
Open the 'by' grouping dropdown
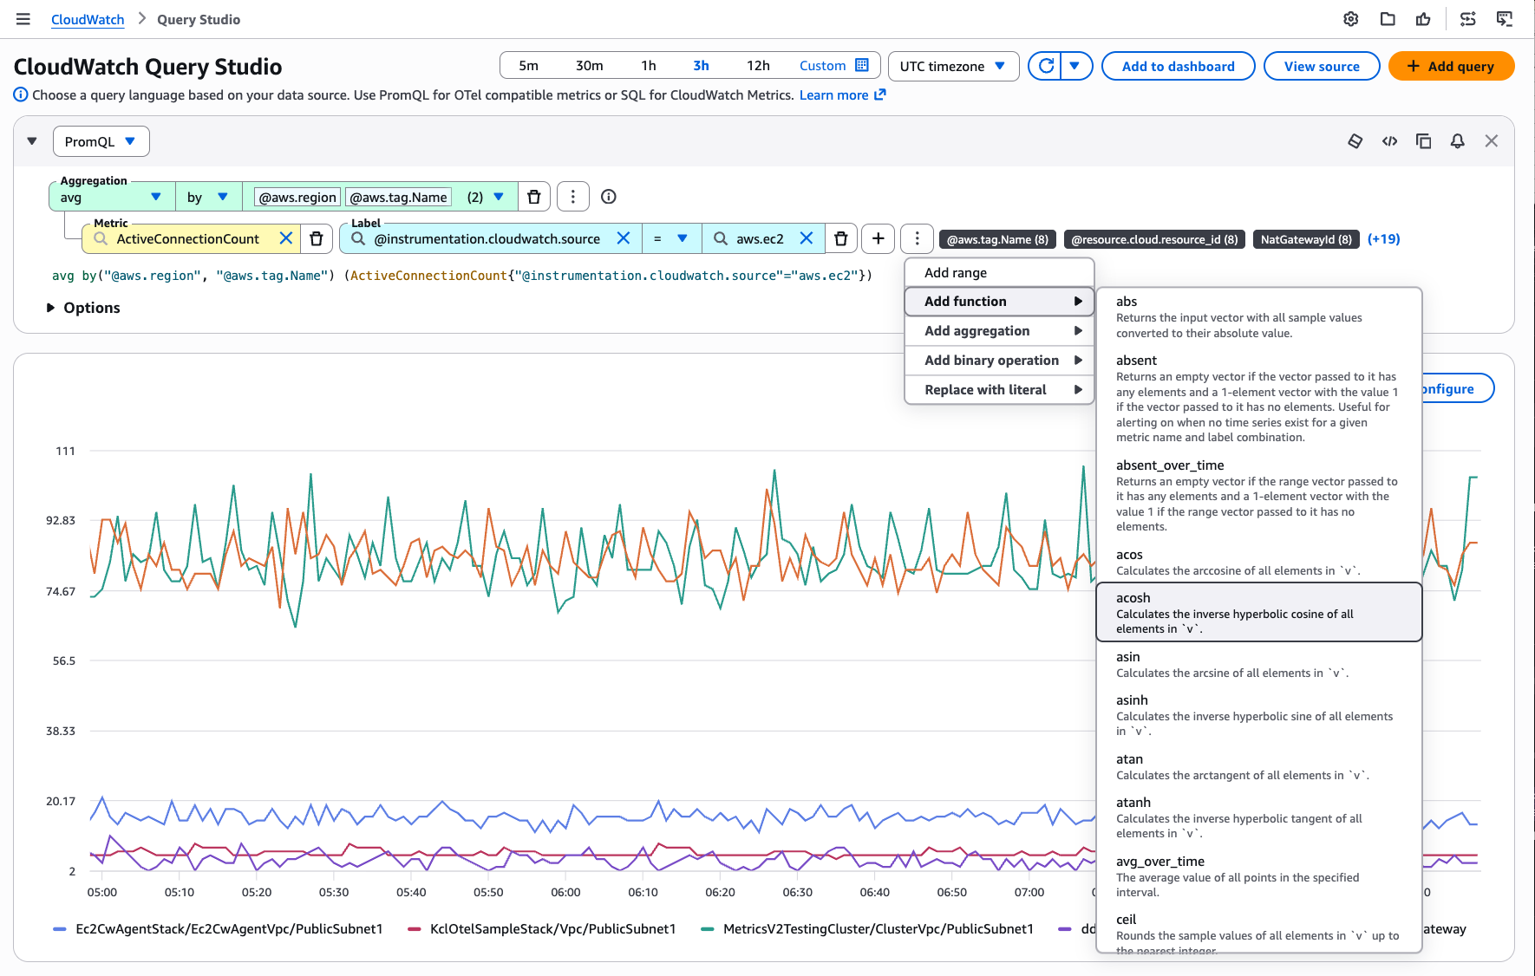[x=208, y=197]
